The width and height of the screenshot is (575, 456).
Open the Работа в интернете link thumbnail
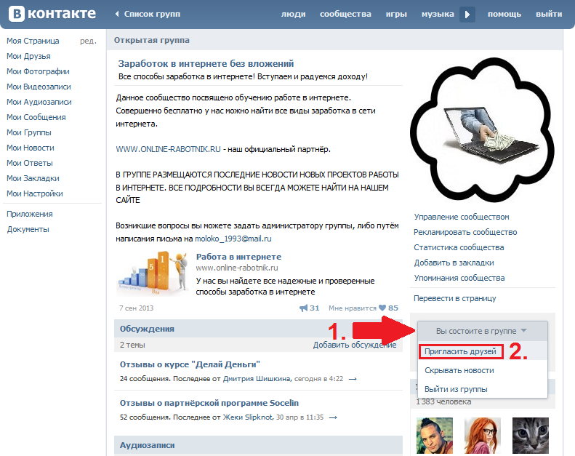[x=153, y=273]
